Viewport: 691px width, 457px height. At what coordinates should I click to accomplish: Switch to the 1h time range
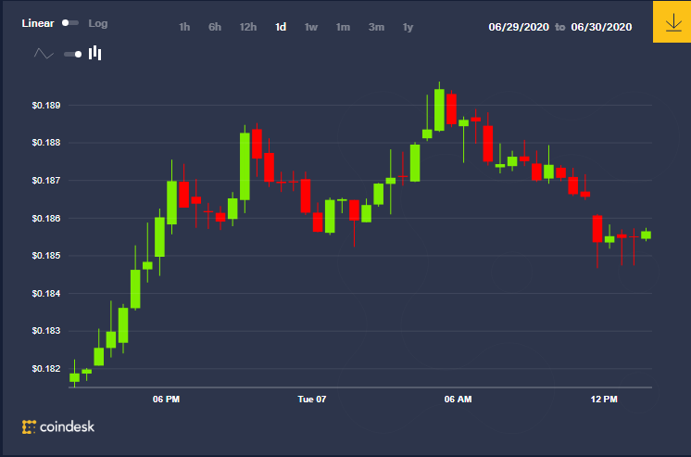point(184,27)
